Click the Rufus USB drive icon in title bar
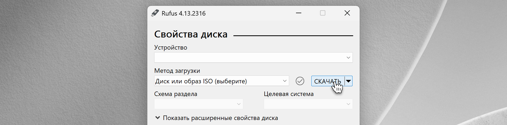Screen dimensions: 507x125 (155, 13)
